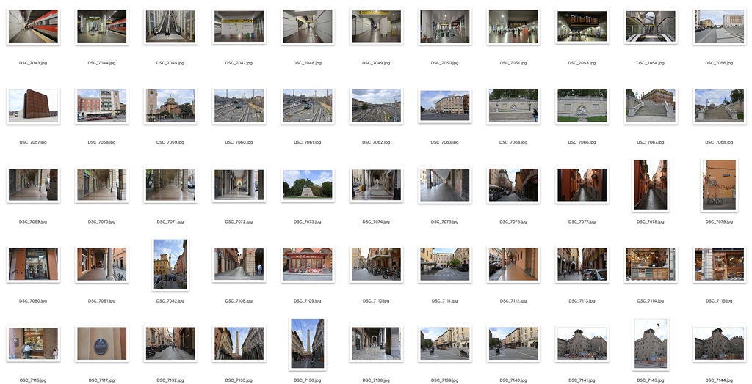Select the DSC_7115.jpg thumbnail
The height and width of the screenshot is (384, 752).
pos(719,265)
